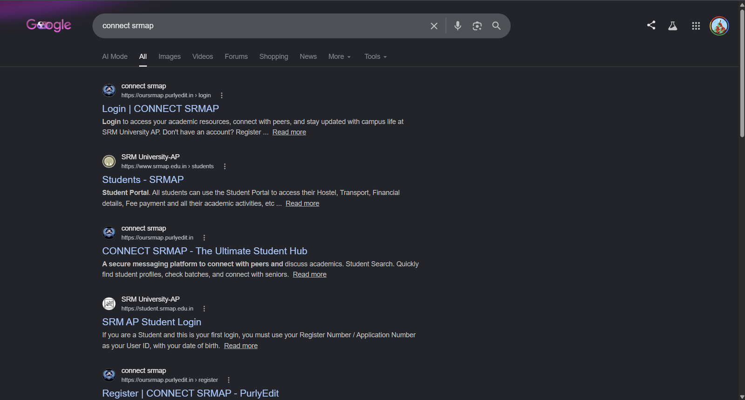
Task: Select the All results tab
Action: 143,57
